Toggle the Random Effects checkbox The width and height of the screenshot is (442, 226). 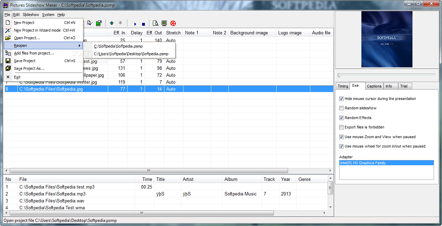342,118
